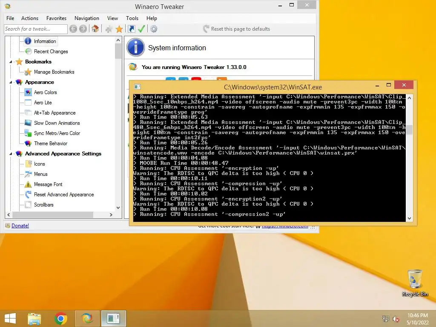
Task: Open the Navigation menu
Action: (x=87, y=18)
